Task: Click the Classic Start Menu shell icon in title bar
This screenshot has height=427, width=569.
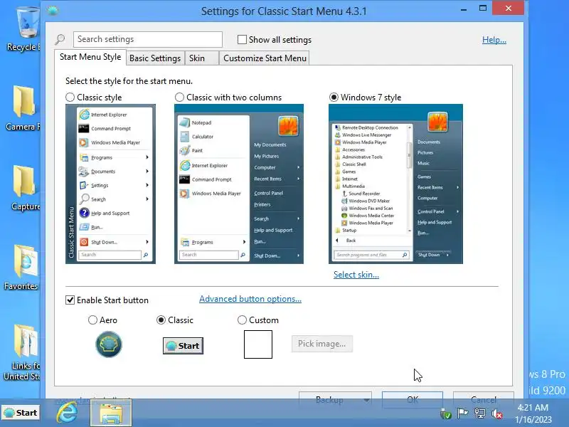Action: tap(53, 11)
